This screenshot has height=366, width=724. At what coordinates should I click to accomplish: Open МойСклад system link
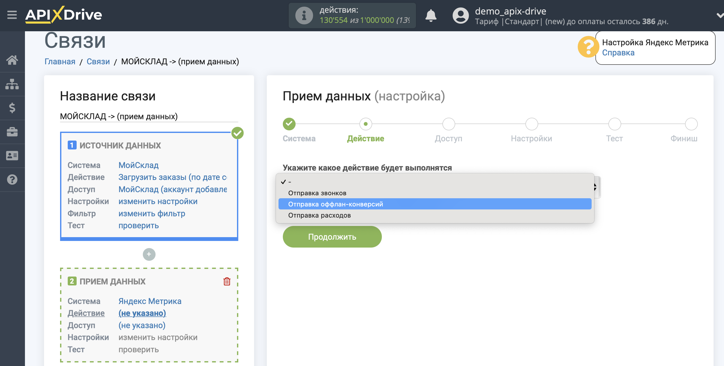pyautogui.click(x=138, y=165)
